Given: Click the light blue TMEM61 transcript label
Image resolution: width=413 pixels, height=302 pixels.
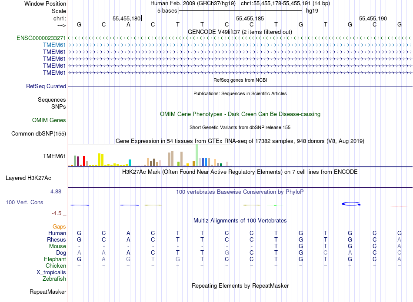Looking at the screenshot, I should [54, 45].
